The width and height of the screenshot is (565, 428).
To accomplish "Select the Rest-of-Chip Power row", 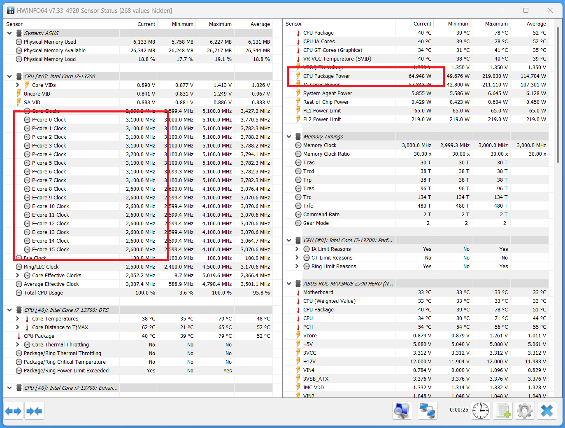I will (416, 102).
